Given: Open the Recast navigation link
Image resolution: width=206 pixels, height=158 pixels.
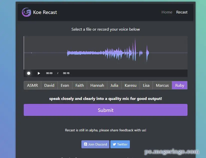Looking at the screenshot, I should [182, 12].
